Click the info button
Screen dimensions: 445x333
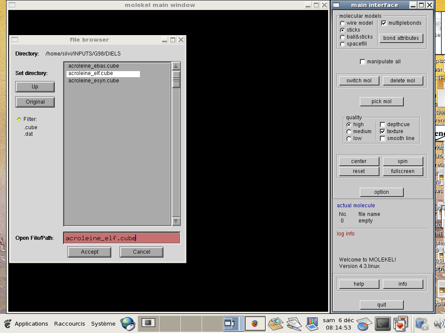[x=403, y=284]
